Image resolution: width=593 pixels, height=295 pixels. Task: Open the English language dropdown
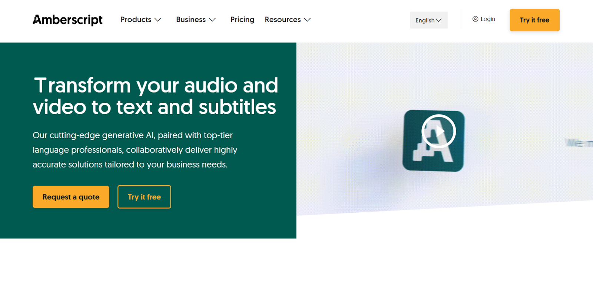point(428,20)
